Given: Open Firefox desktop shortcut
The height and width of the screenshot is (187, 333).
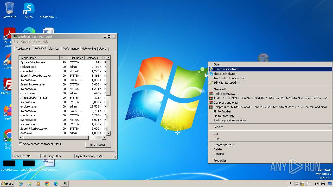Looking at the screenshot, I should (8, 112).
